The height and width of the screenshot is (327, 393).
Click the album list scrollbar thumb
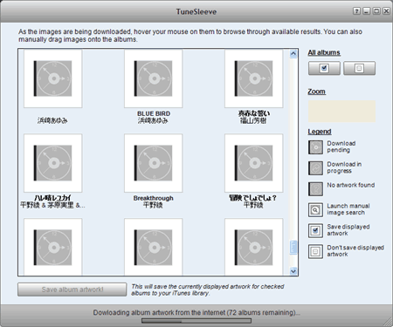[x=293, y=248]
